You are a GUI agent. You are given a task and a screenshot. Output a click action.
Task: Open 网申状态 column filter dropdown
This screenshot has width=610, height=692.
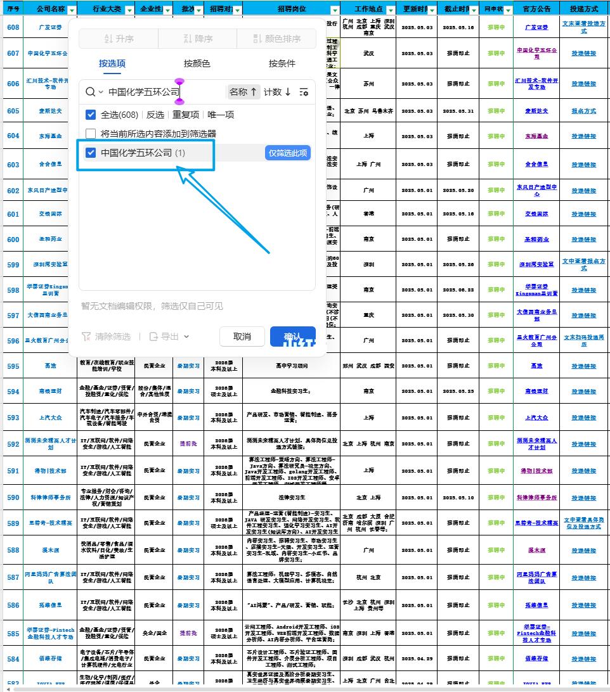508,10
